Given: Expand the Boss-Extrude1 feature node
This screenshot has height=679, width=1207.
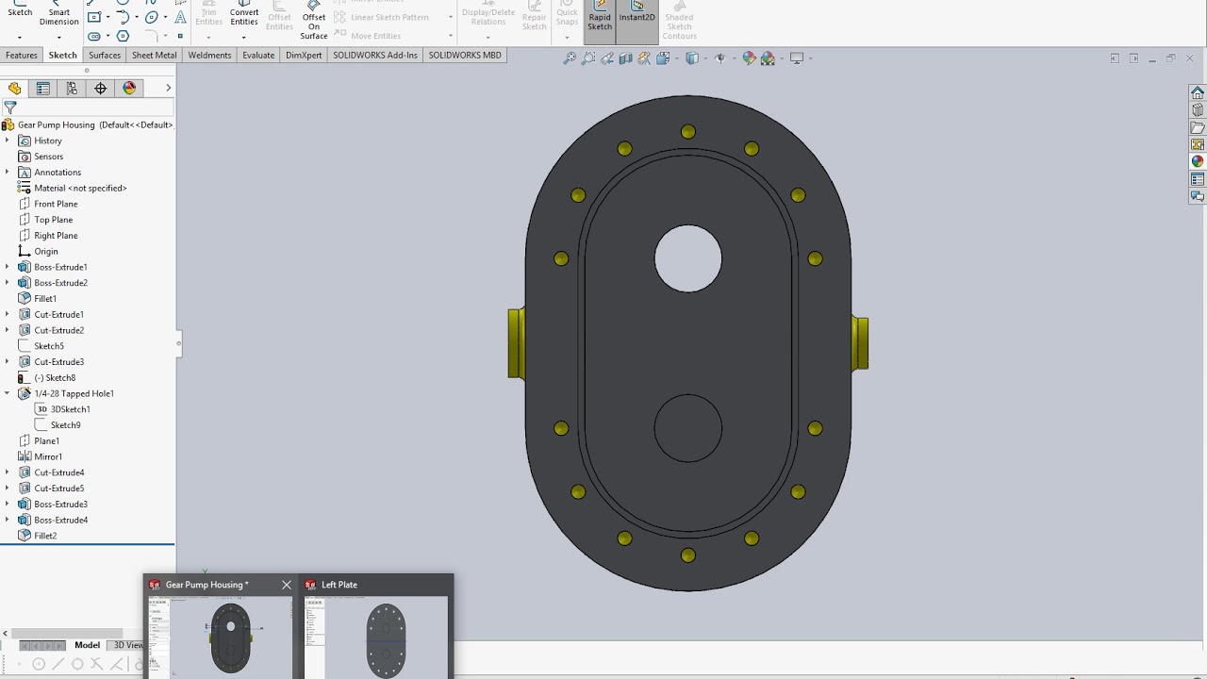Looking at the screenshot, I should pos(7,267).
